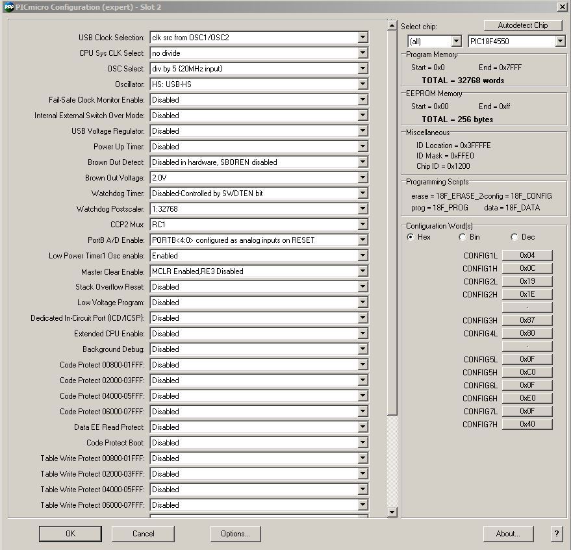
Task: Select the Bin radio button
Action: point(463,237)
